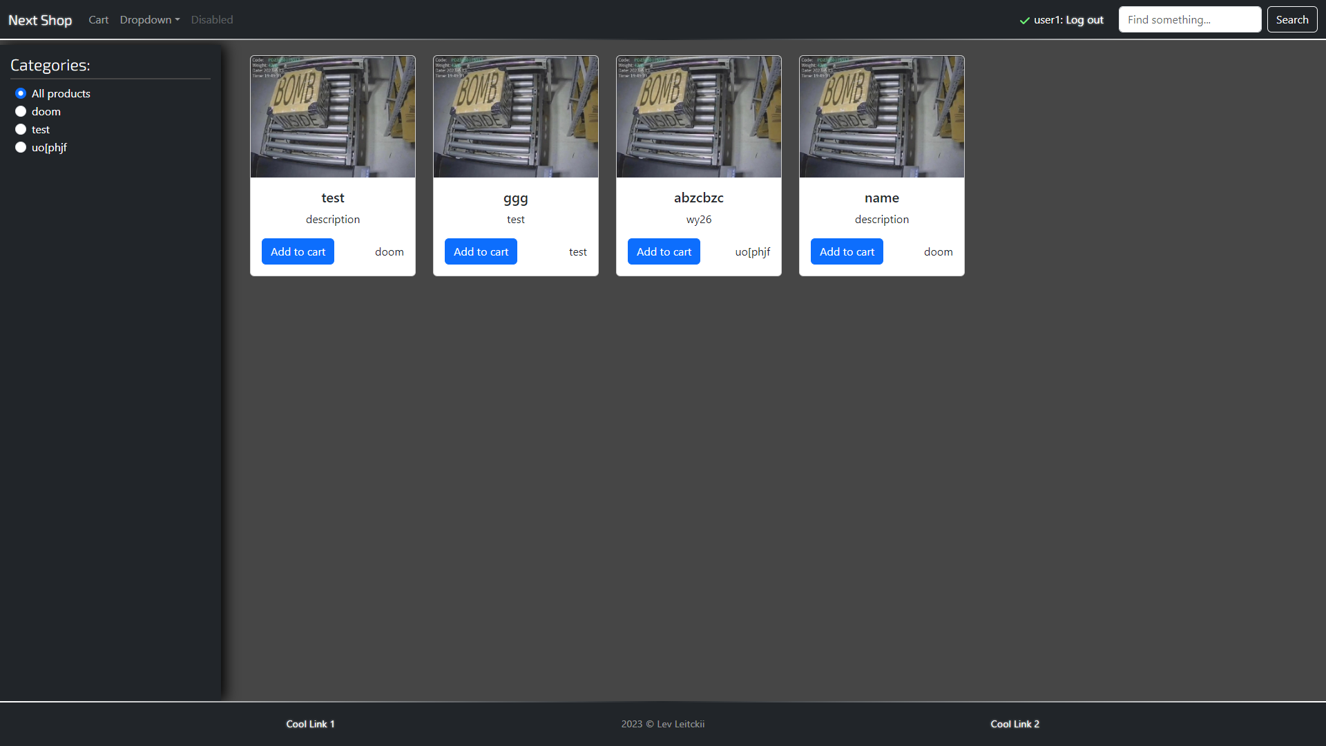Screen dimensions: 1326x746
Task: Open the Cart page
Action: click(98, 20)
